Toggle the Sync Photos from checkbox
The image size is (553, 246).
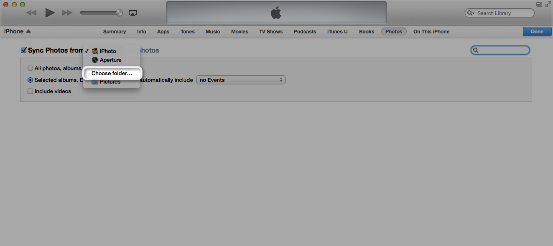click(24, 51)
